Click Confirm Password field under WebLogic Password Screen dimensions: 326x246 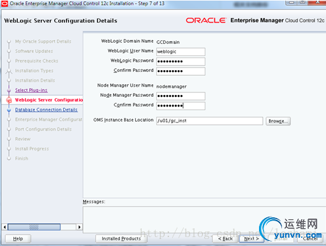tap(181, 71)
